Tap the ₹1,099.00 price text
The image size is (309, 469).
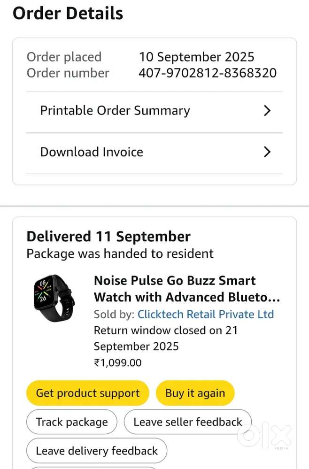pos(117,362)
